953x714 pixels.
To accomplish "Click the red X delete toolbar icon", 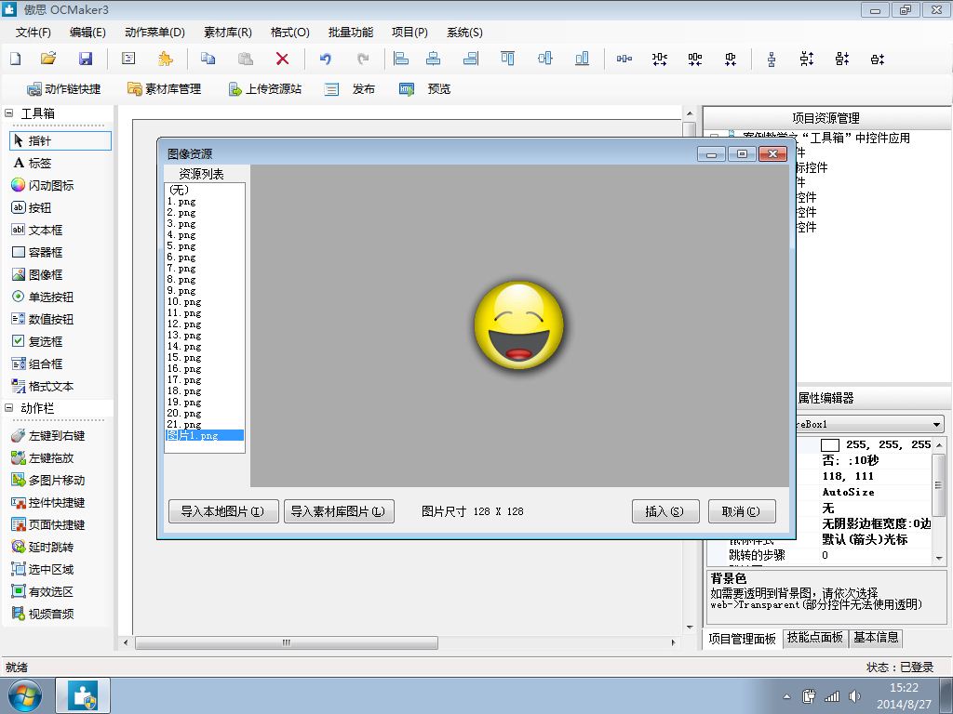I will (282, 59).
